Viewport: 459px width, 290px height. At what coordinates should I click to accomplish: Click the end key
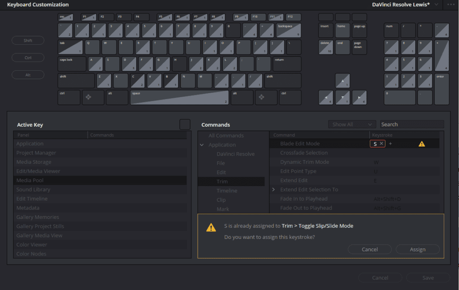[x=342, y=47]
